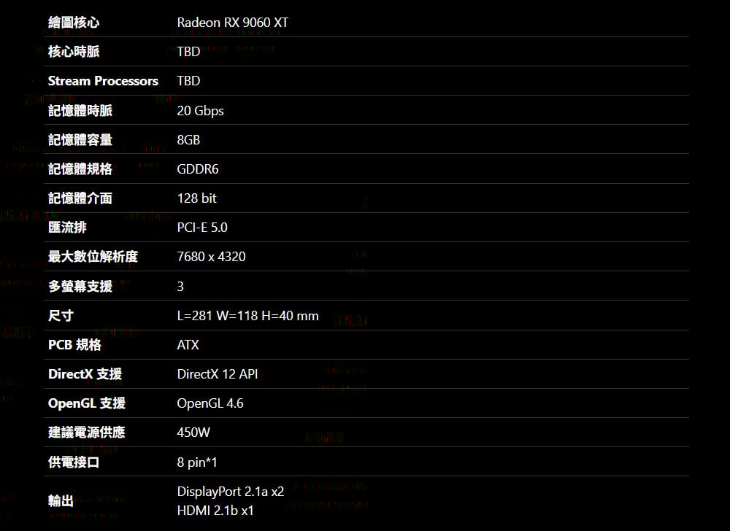The width and height of the screenshot is (730, 531).
Task: Click the 尺寸 label
Action: tap(61, 316)
